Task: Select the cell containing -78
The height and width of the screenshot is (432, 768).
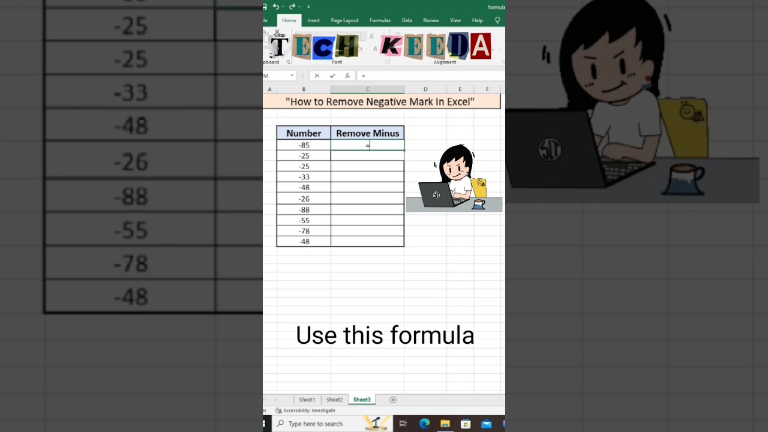Action: 304,231
